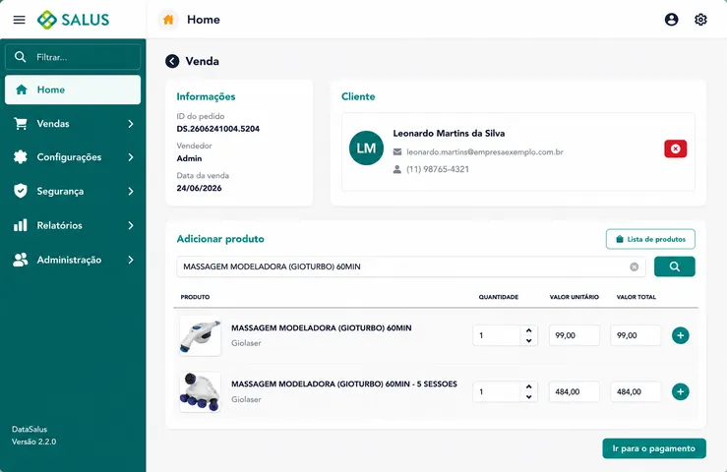727x472 pixels.
Task: Open the hamburger menu icon
Action: click(x=19, y=20)
